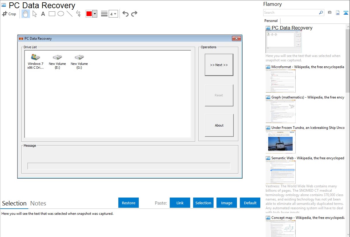Select the Microformat Wikipedia thumbnail
Viewport: 350px width, 237px height.
(x=280, y=81)
